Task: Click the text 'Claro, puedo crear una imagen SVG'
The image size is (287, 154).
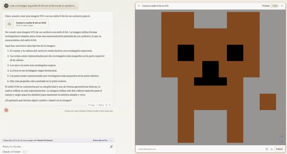Action: coord(48,16)
